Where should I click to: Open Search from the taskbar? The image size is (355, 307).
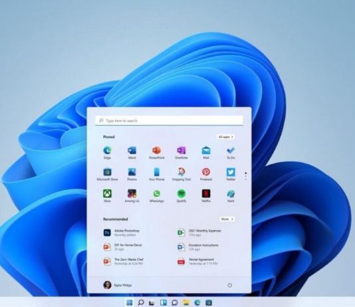click(x=140, y=302)
